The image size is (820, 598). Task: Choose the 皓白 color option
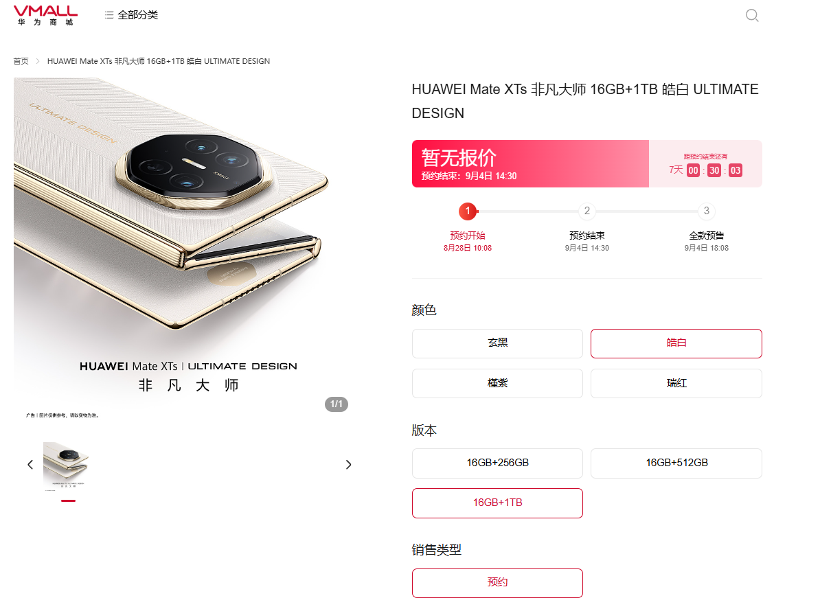pos(676,343)
